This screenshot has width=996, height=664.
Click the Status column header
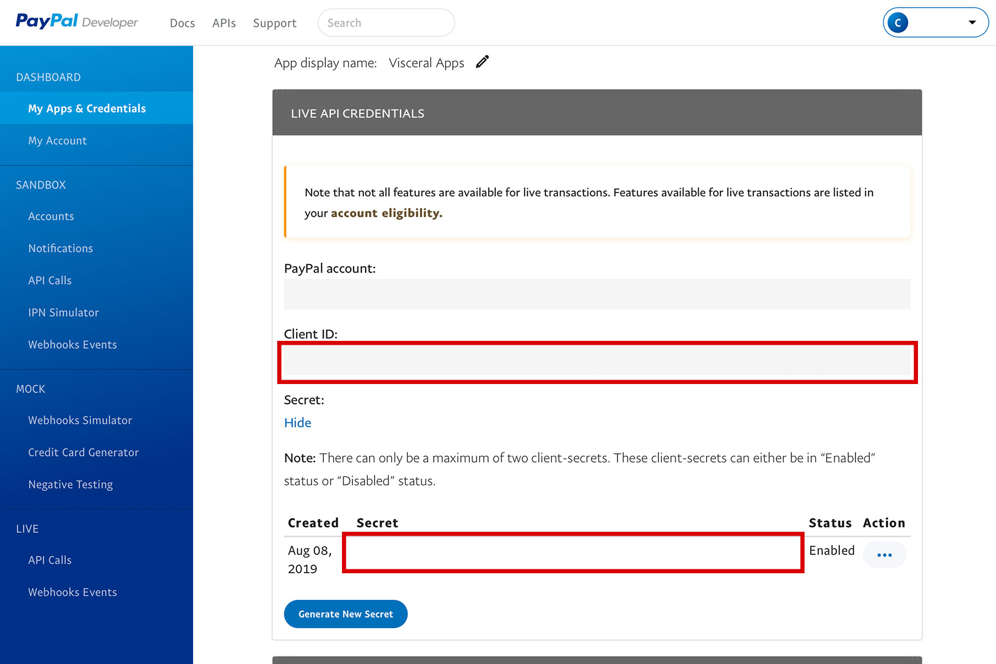coord(830,523)
